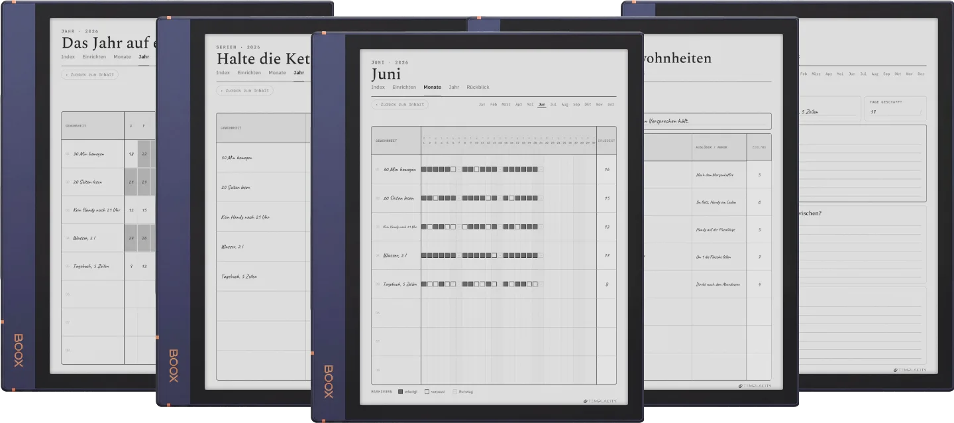Jump to Dez in the Juni page month strip
Viewport: 954px width, 423px height.
coord(611,104)
